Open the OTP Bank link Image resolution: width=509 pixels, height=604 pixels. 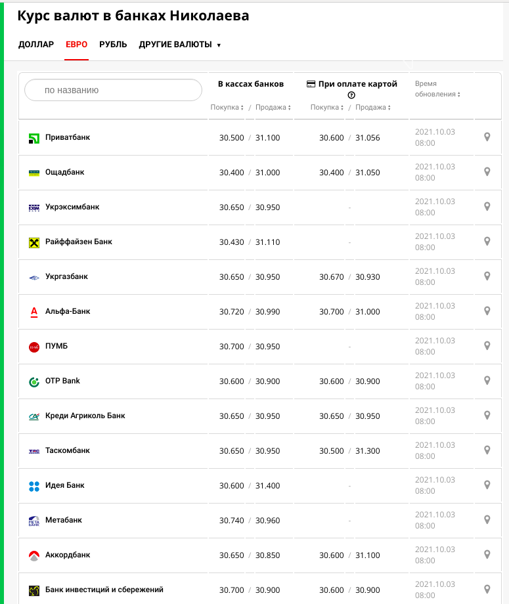(62, 381)
